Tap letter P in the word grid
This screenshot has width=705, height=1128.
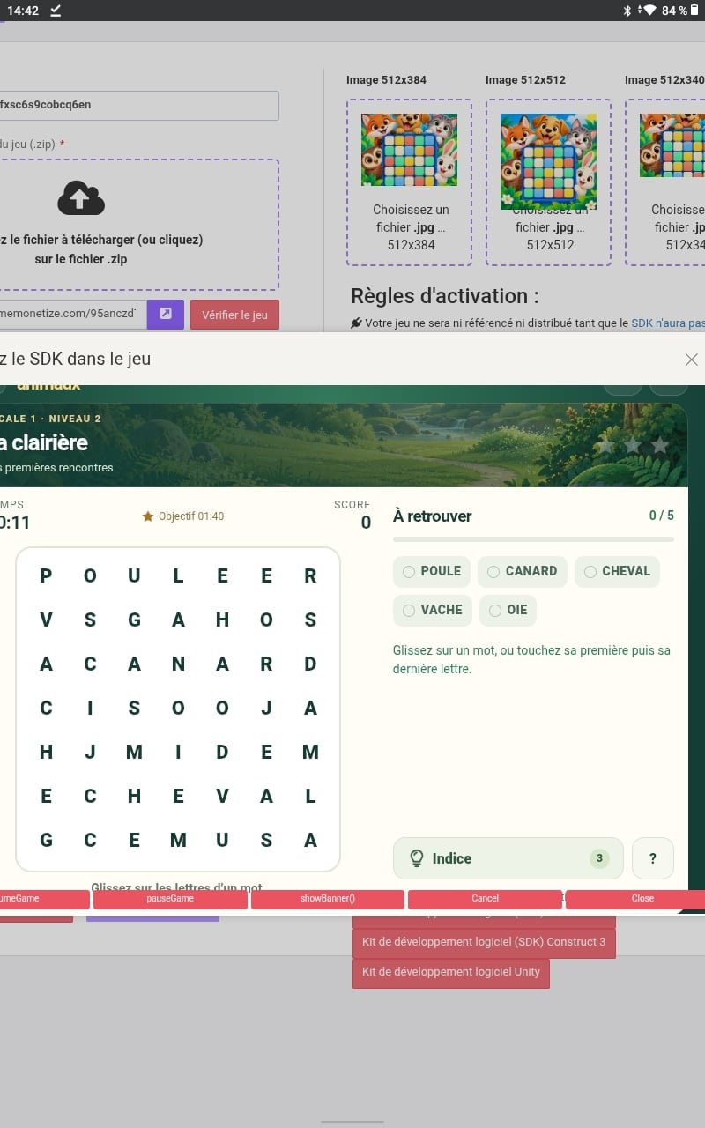coord(46,575)
